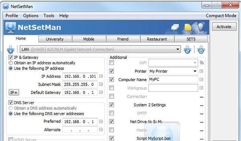Click the plus icon beside Computer Name
The image size is (241, 141).
pos(201,79)
